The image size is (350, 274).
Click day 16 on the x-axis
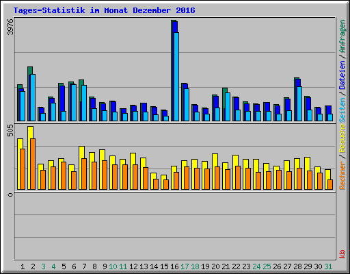click(x=174, y=266)
